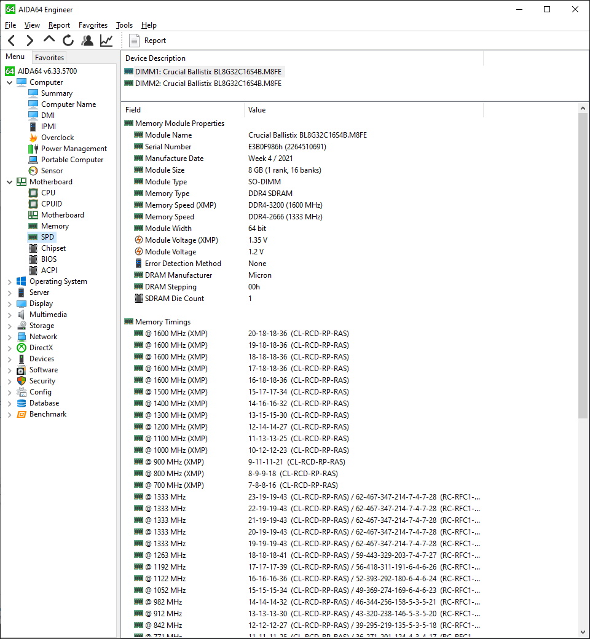Switch to the Menu tab in sidebar
Screen dimensions: 590x639
point(15,57)
